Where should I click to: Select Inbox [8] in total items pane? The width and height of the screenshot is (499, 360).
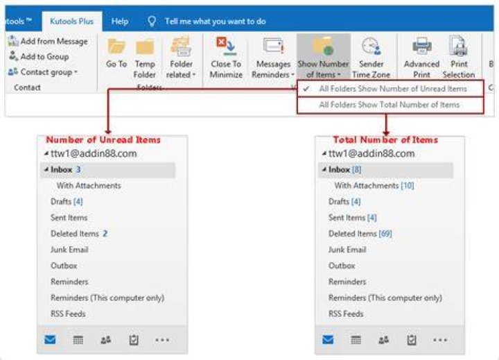[385, 169]
